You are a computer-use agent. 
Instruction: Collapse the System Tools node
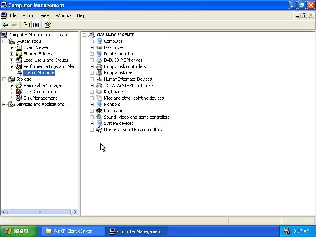(x=4, y=41)
